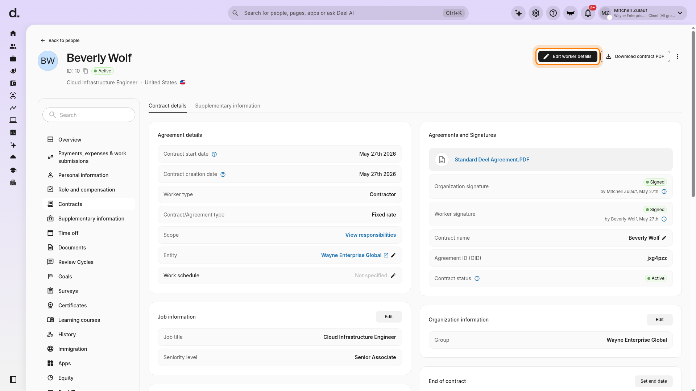This screenshot has width=696, height=391.
Task: Click Set end date button
Action: 654,381
